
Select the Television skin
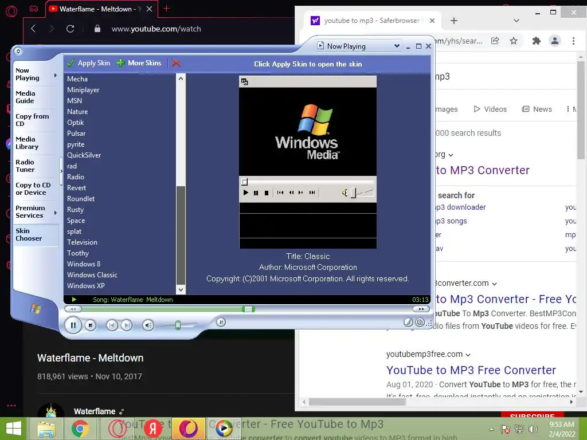(83, 242)
